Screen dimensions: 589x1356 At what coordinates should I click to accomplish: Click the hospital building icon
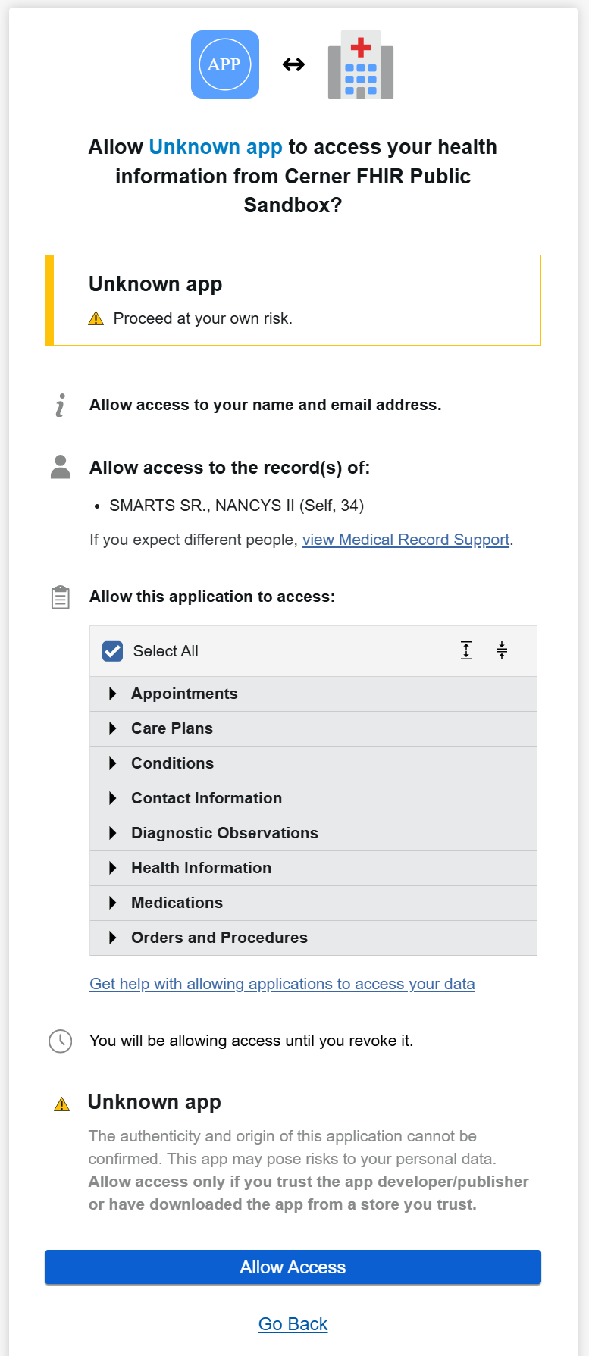click(361, 64)
